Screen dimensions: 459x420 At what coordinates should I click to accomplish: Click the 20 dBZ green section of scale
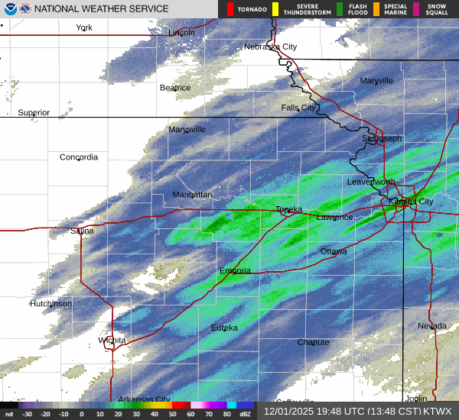pyautogui.click(x=118, y=406)
